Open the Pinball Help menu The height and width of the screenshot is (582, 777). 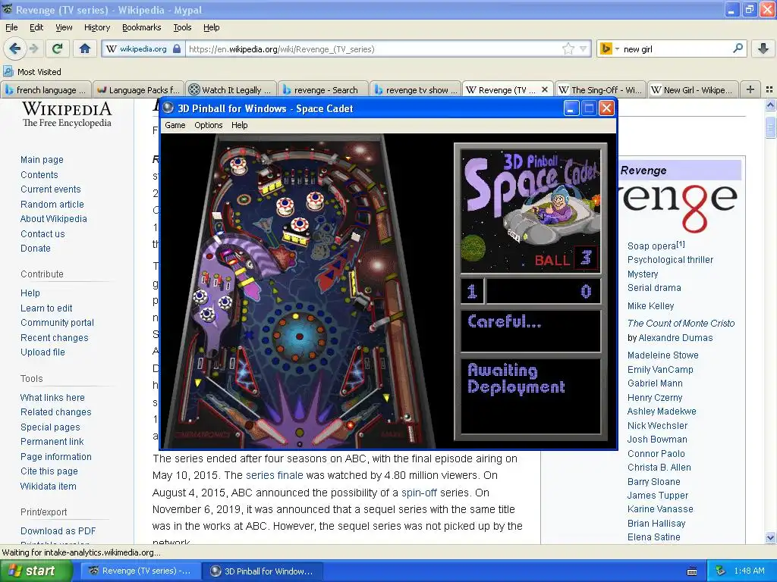(239, 125)
